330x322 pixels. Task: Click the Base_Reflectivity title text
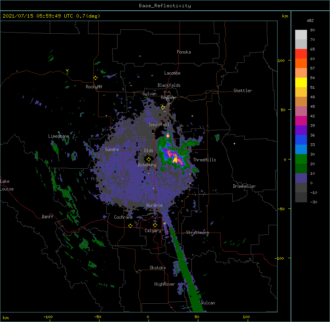[165, 6]
